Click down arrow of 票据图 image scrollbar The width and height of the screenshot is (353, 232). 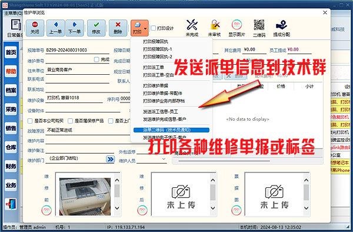tap(306, 208)
